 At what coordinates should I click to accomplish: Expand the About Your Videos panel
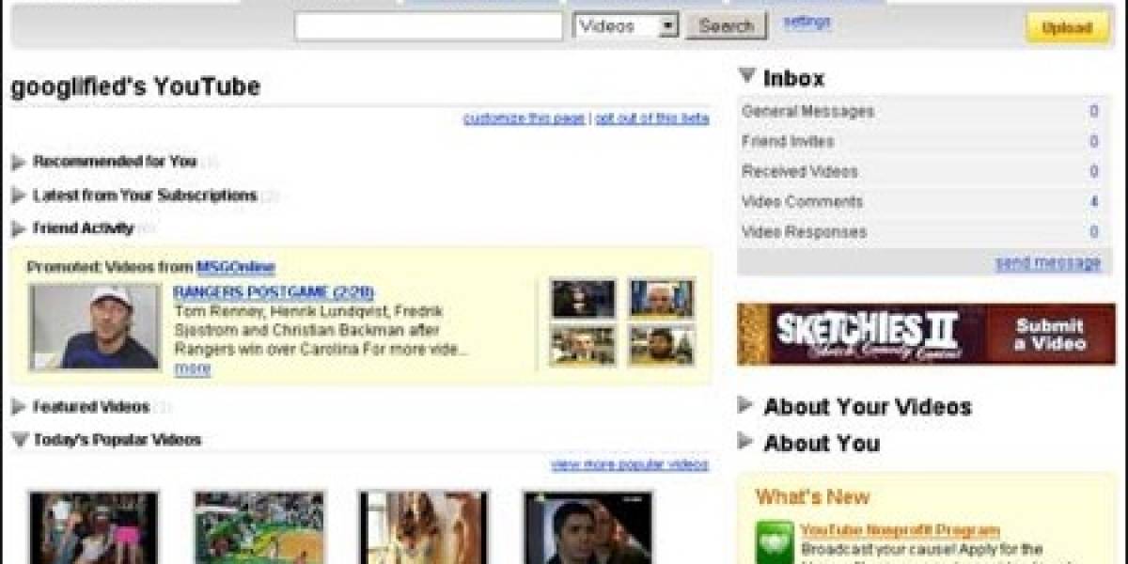click(x=746, y=405)
